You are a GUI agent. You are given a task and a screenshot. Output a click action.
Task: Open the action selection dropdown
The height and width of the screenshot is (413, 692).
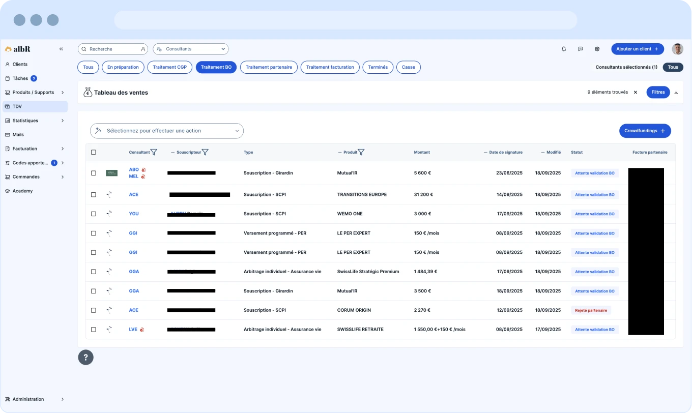point(167,131)
